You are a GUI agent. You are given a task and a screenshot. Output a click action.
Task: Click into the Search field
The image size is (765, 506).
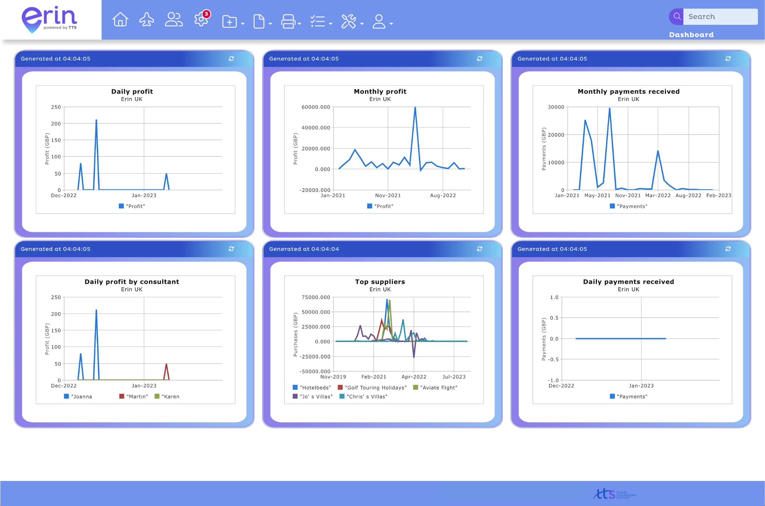720,17
